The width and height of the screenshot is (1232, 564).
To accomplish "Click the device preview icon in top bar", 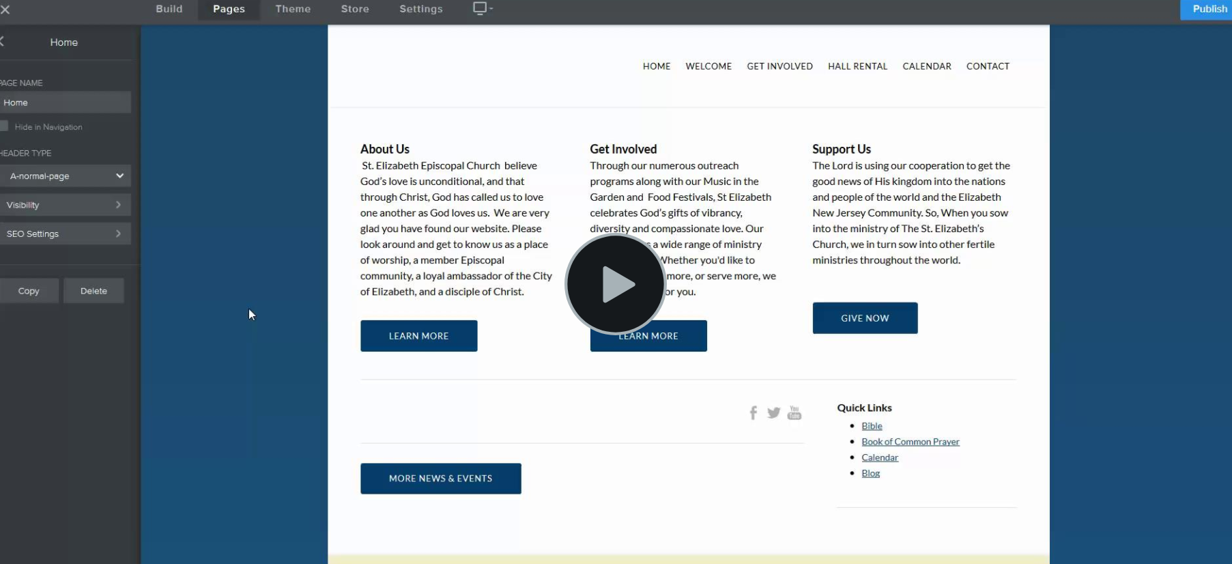I will click(x=483, y=8).
